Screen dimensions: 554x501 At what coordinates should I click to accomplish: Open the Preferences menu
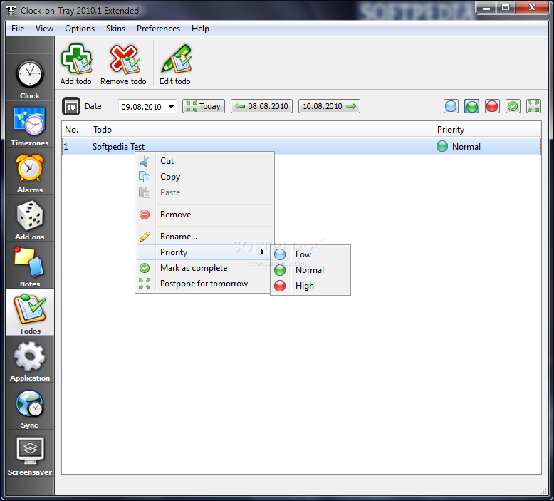tap(158, 29)
